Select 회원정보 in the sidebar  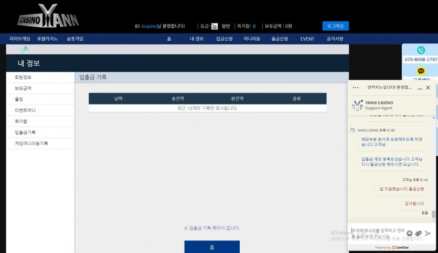40,77
